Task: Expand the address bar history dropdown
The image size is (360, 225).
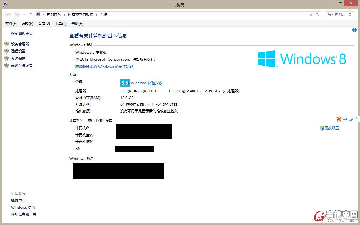Action: pos(310,15)
